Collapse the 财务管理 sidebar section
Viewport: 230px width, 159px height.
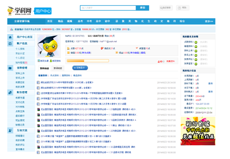point(22,93)
